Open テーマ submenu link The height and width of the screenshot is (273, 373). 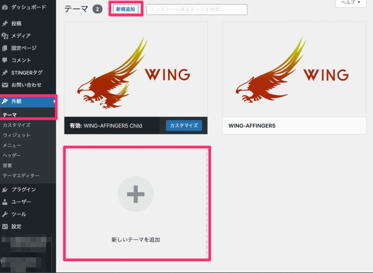pyautogui.click(x=9, y=115)
